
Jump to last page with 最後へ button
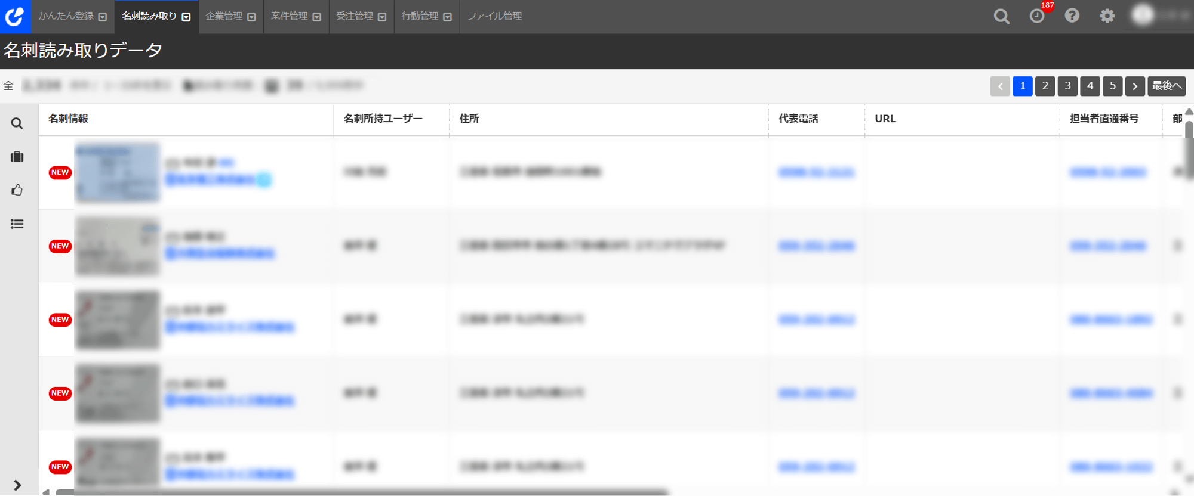click(1166, 86)
